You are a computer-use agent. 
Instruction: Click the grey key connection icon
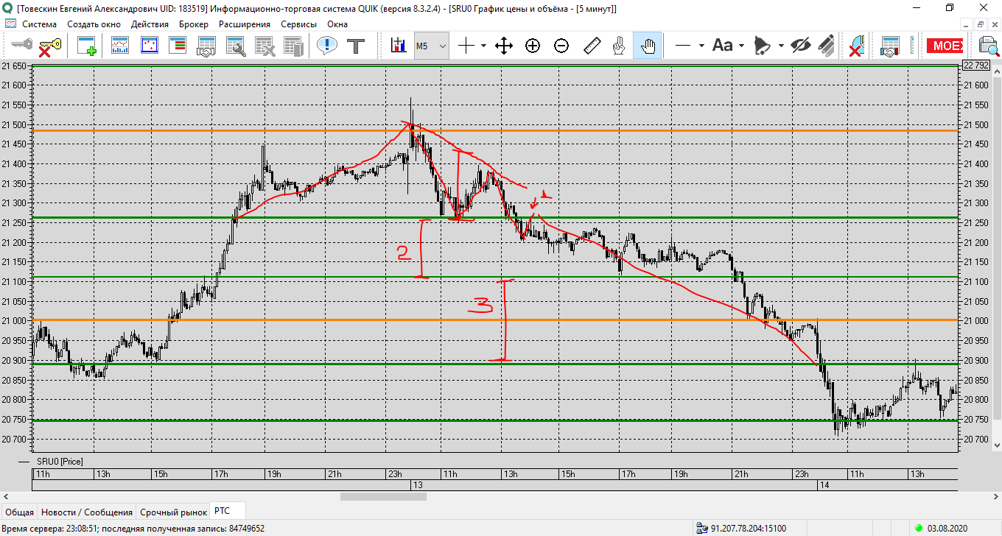pyautogui.click(x=20, y=46)
